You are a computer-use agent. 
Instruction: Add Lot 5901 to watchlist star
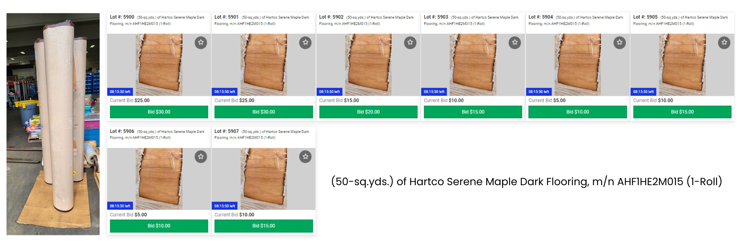[x=305, y=42]
